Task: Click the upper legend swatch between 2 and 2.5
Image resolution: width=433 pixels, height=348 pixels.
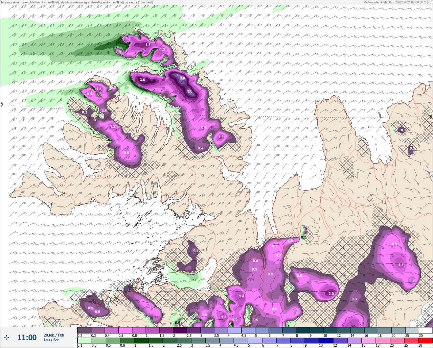Action: pyautogui.click(x=180, y=330)
